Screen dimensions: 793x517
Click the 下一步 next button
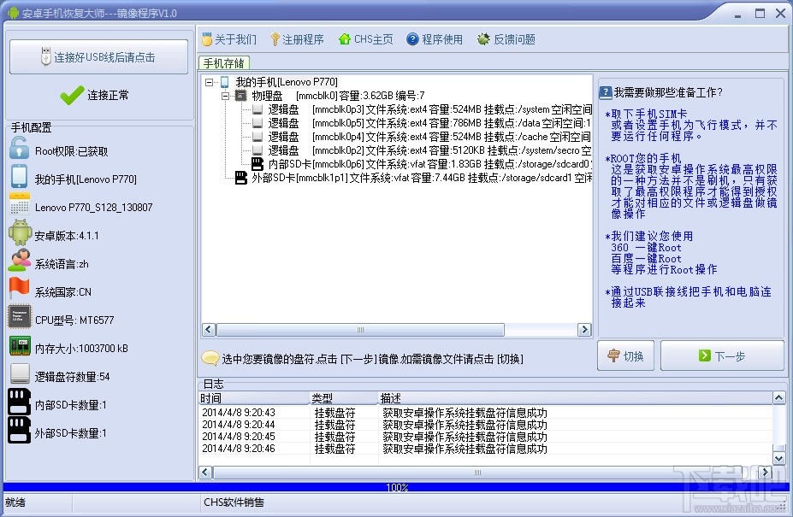(722, 355)
